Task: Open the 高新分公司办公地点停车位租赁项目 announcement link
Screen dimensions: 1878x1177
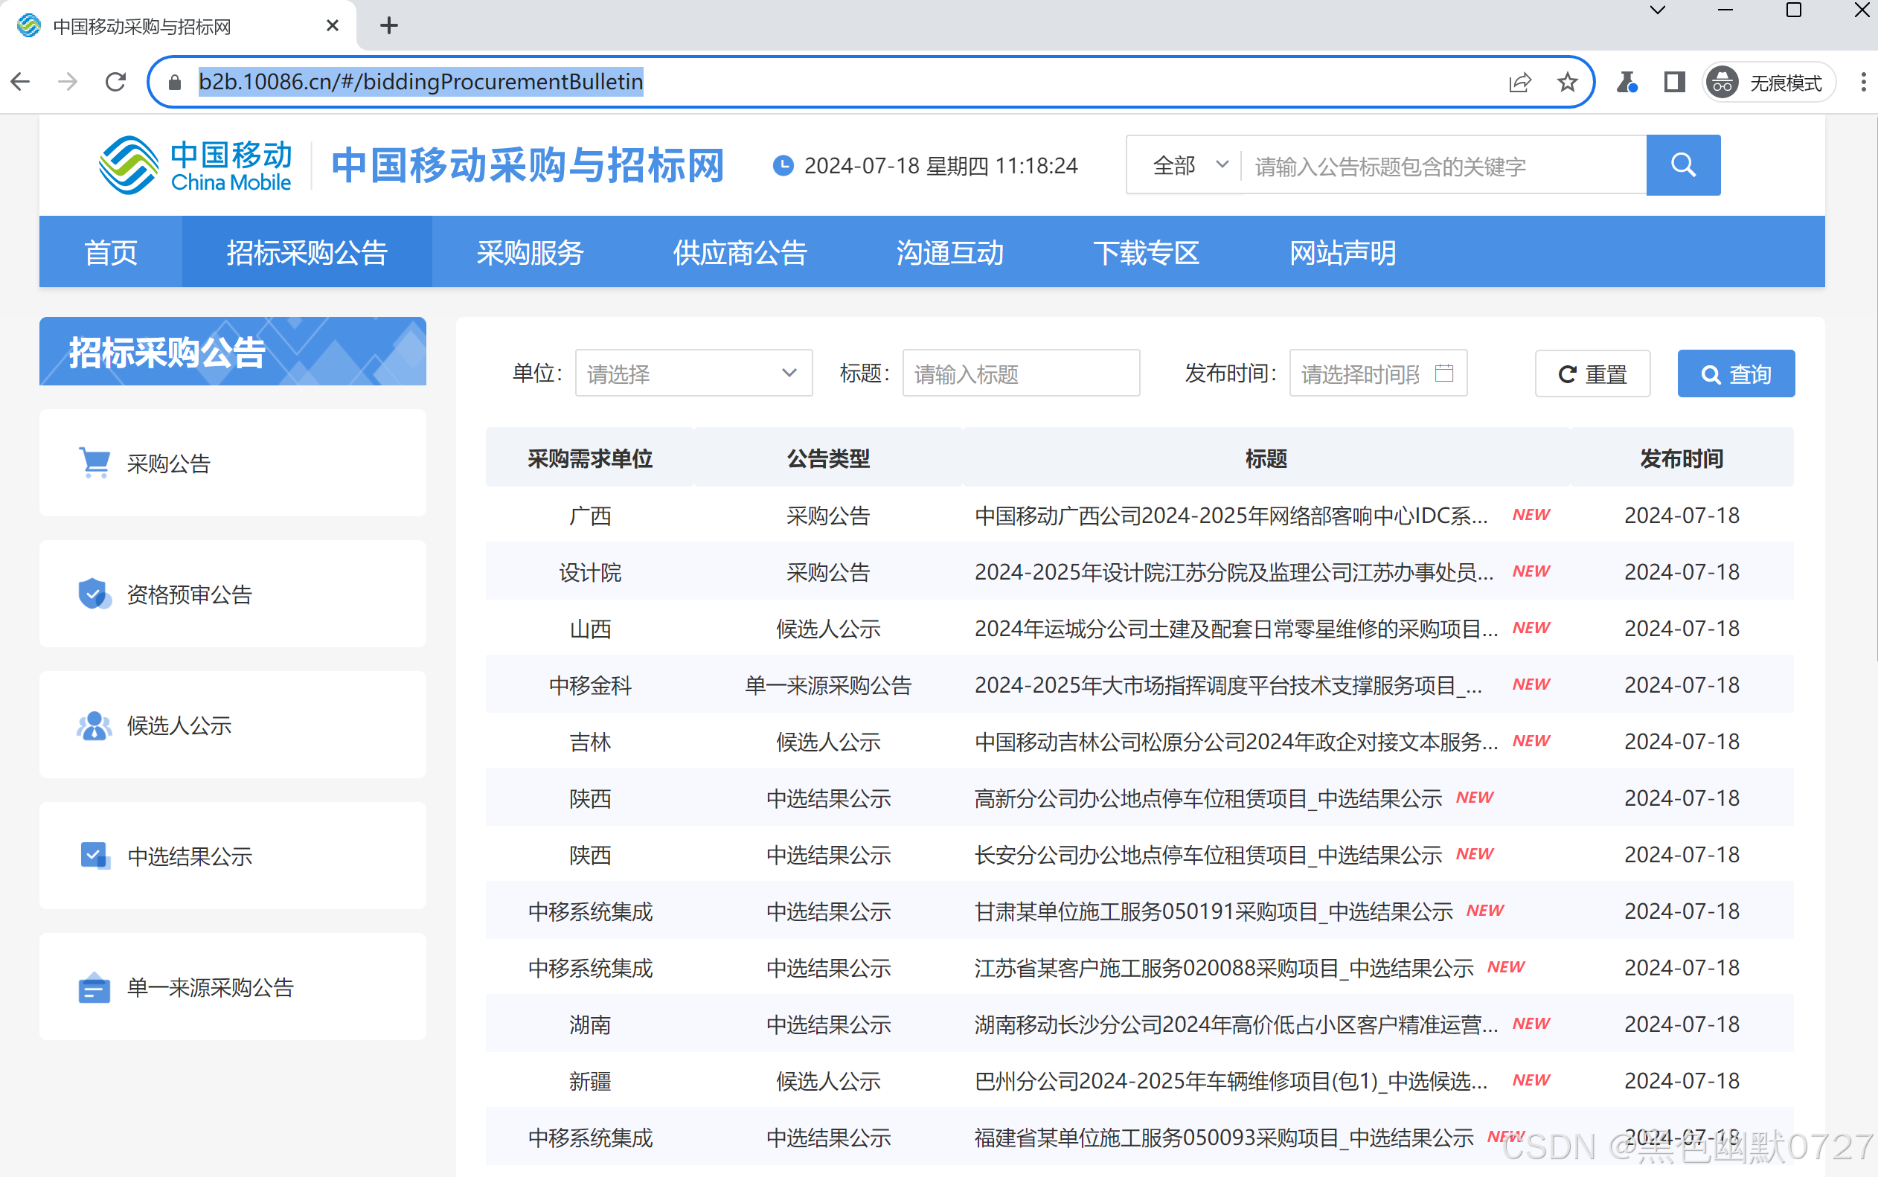Action: click(x=1207, y=798)
